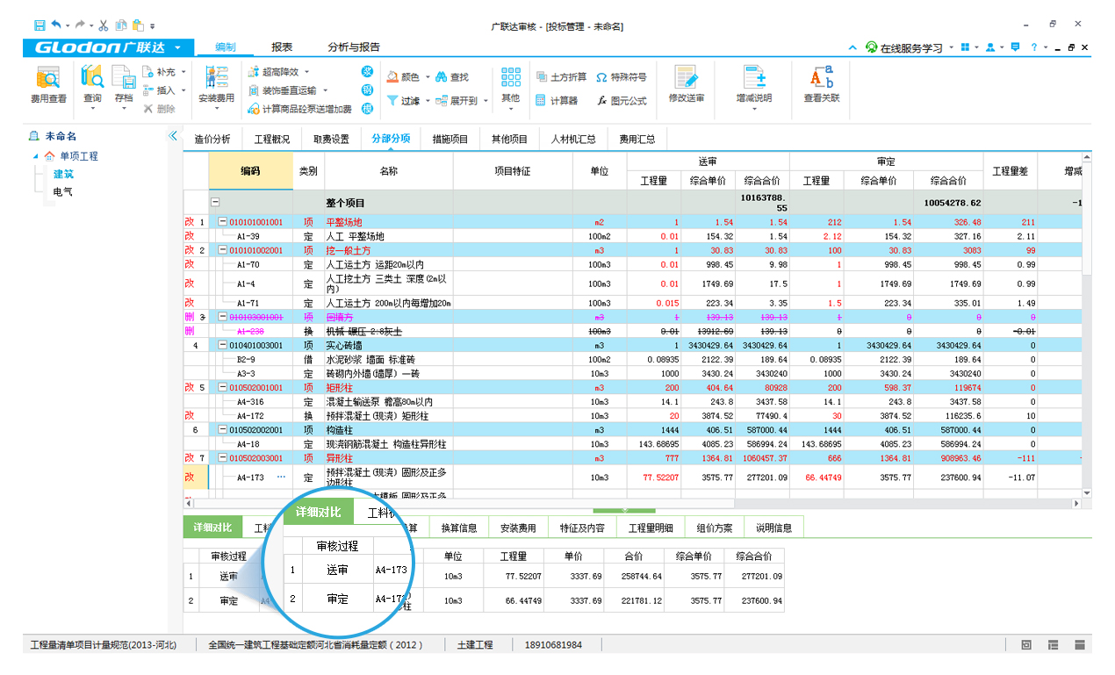Image resolution: width=1115 pixels, height=675 pixels.
Task: Open the 补充 dropdown arrow
Action: coord(183,72)
